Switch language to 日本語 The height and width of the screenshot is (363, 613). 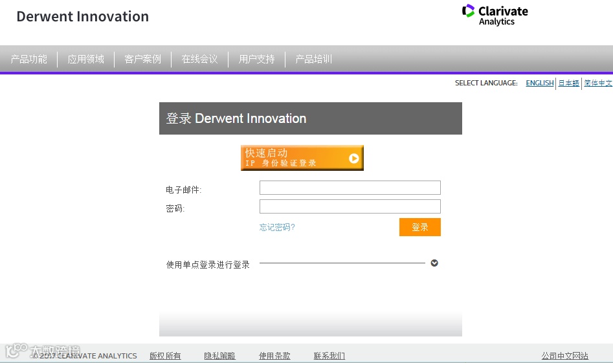[568, 83]
